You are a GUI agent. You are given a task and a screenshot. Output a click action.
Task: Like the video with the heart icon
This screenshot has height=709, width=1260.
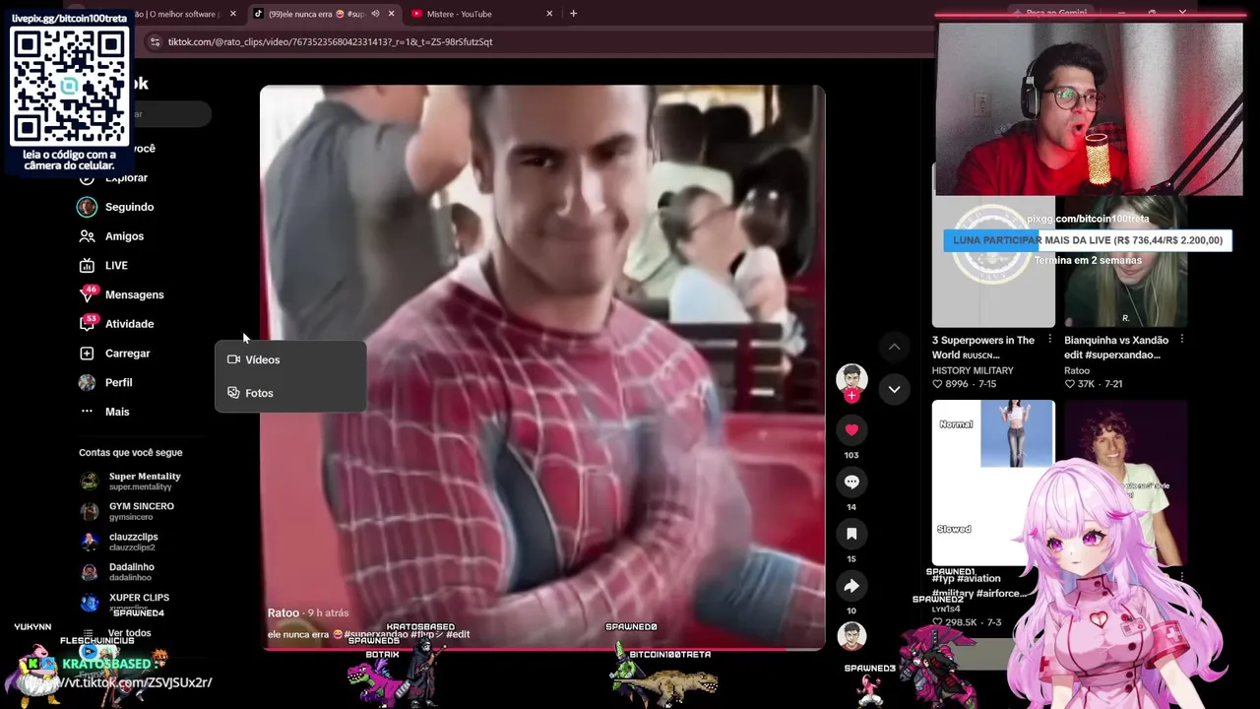(x=851, y=429)
